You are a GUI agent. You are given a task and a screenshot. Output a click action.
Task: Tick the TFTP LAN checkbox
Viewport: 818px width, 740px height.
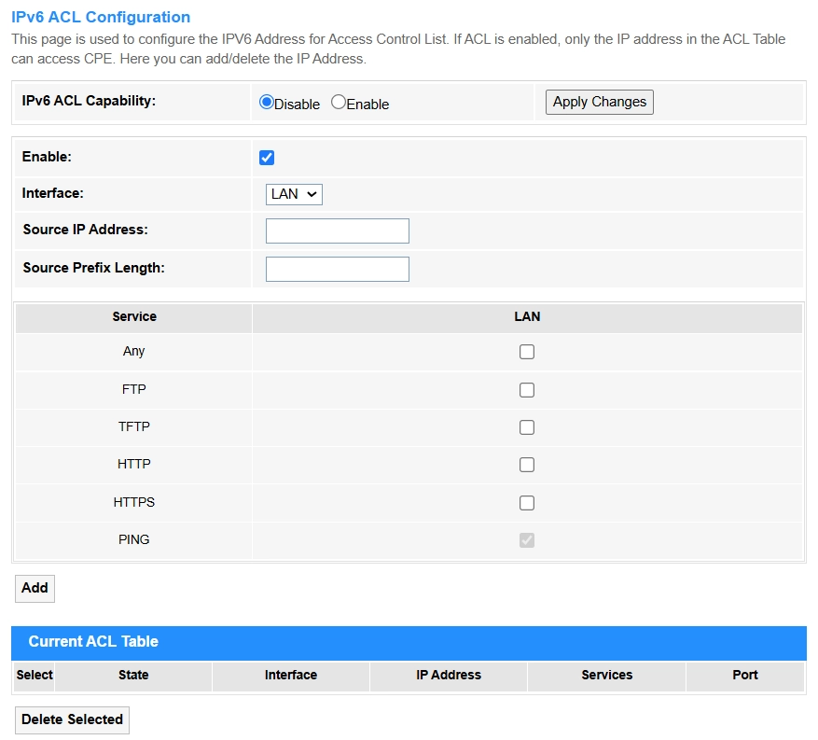(x=527, y=427)
